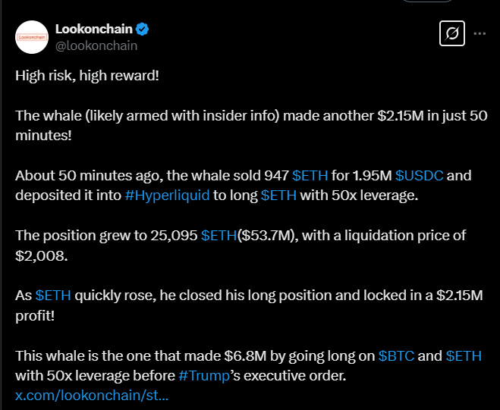Open the @lookonchain handle link
The height and width of the screenshot is (410, 500).
[96, 45]
